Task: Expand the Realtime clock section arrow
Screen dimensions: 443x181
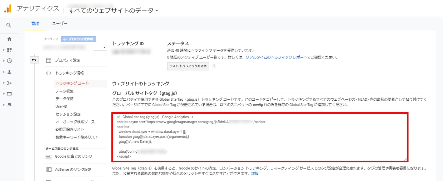Action: [4, 61]
